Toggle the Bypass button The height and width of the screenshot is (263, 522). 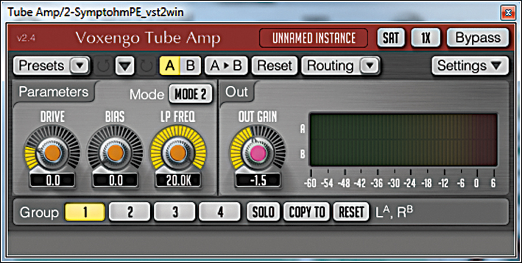coord(478,38)
